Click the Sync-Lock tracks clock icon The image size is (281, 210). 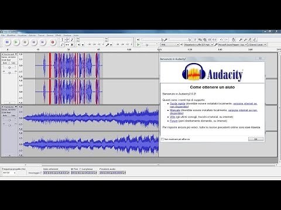233,40
